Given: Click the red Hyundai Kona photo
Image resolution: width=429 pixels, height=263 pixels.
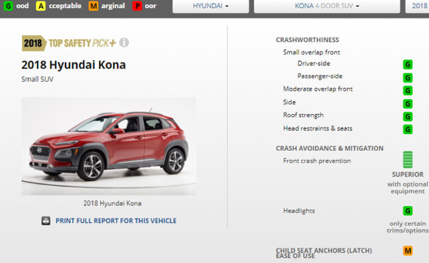Looking at the screenshot, I should point(109,146).
